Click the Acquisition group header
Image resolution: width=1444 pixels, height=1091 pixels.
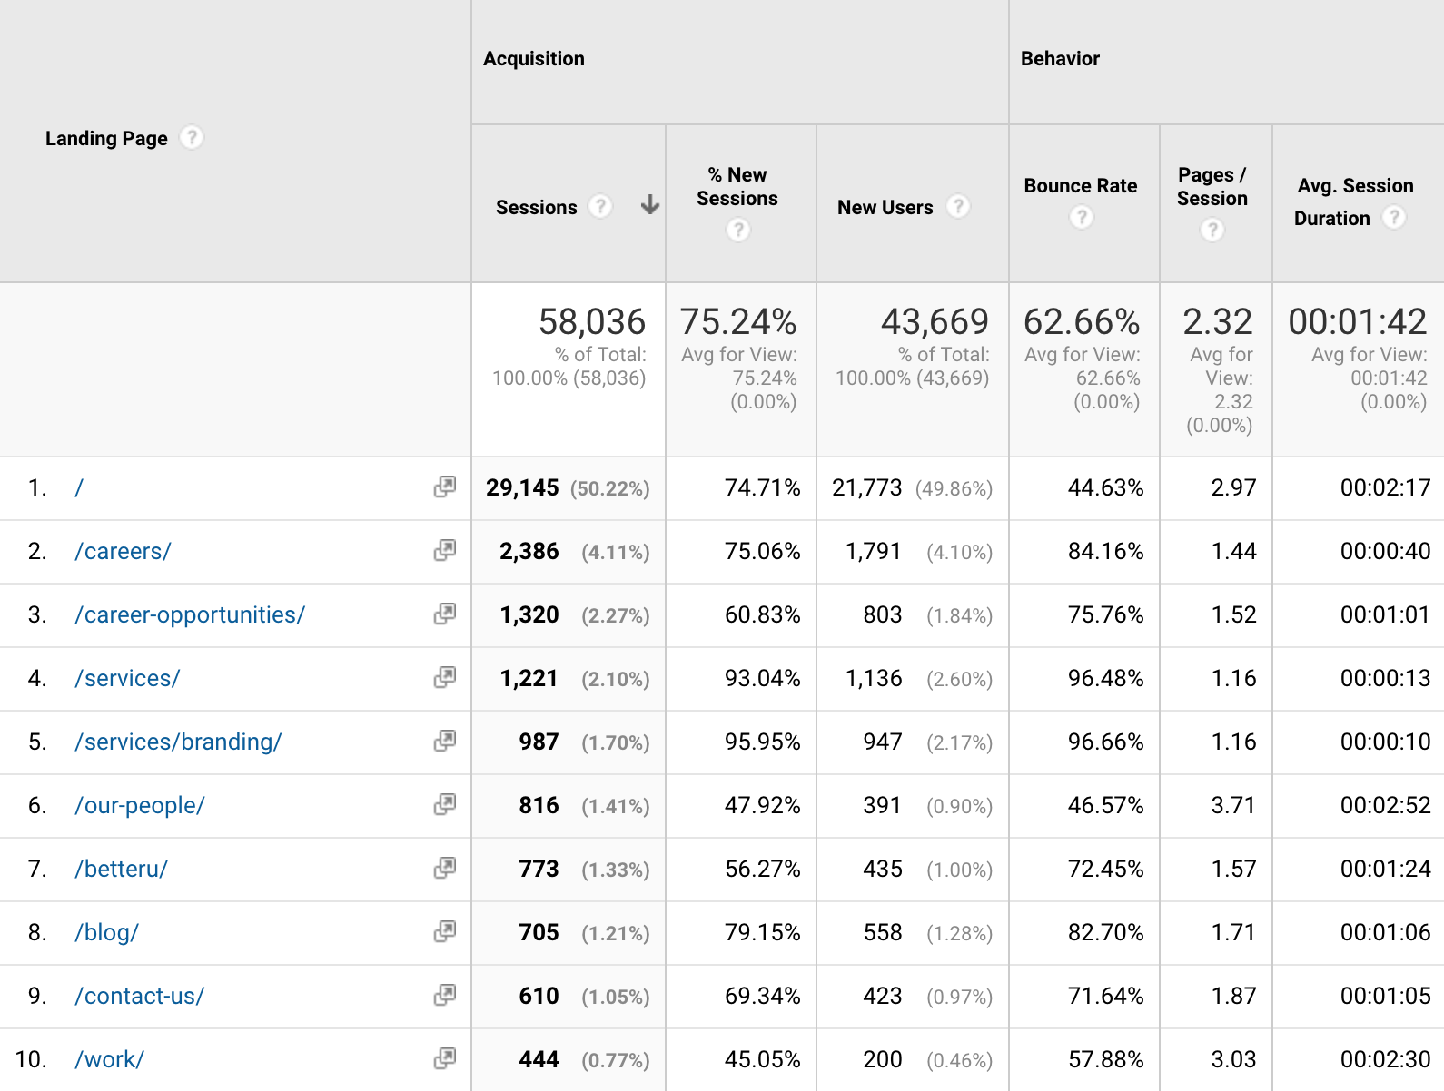pyautogui.click(x=534, y=59)
